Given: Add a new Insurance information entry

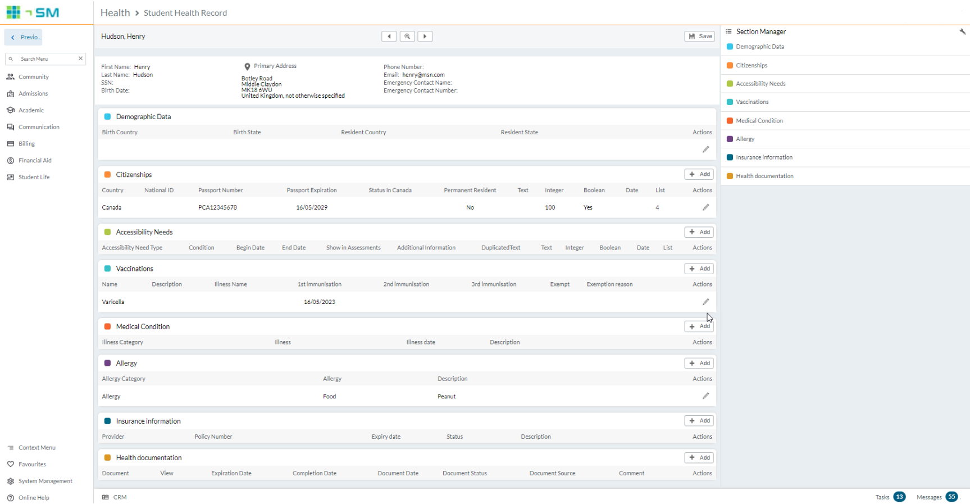Looking at the screenshot, I should [699, 421].
